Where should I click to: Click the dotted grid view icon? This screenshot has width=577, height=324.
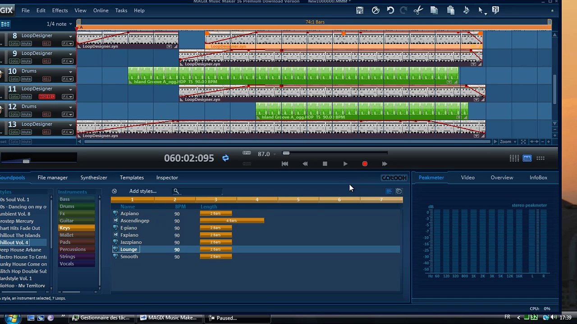[x=540, y=158]
